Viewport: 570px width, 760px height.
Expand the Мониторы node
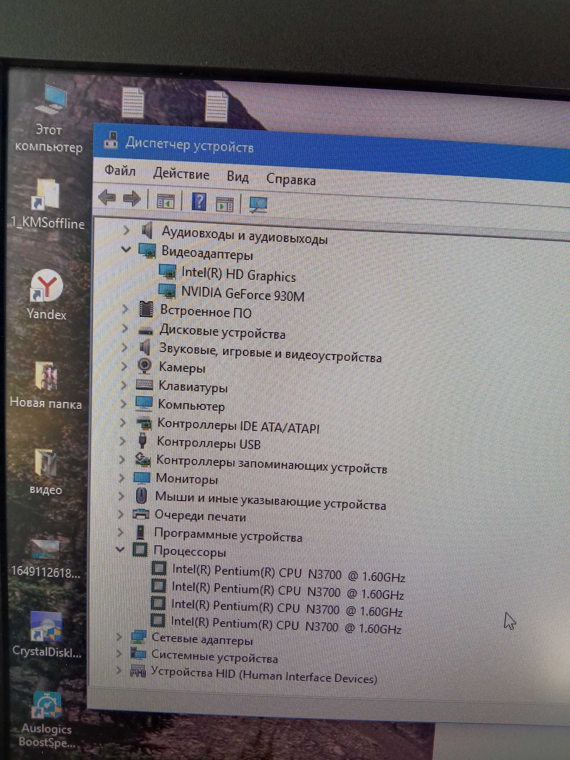(x=121, y=478)
